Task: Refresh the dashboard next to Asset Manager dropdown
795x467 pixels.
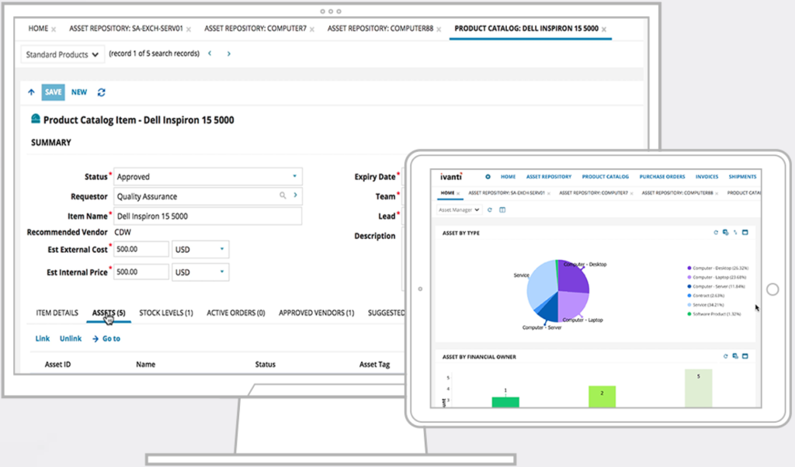Action: [490, 209]
